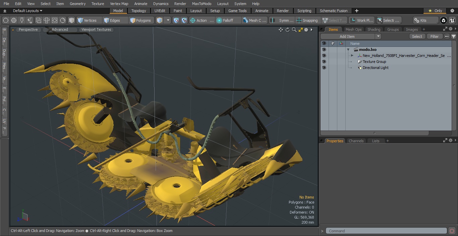Click the globe shaped toolbar icon
The image size is (458, 236).
[14, 20]
